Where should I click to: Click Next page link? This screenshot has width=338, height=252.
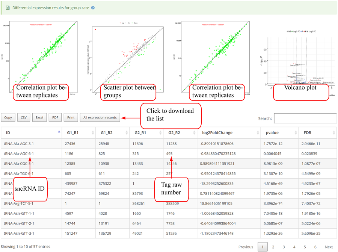[x=329, y=247]
